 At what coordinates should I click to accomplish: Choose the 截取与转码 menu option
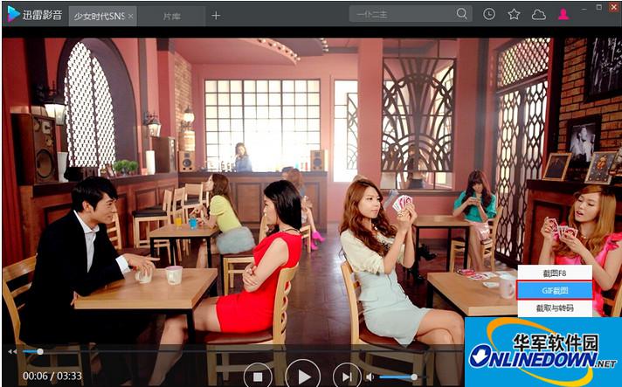tap(555, 308)
